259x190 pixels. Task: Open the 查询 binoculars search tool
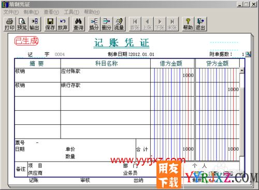point(78,24)
